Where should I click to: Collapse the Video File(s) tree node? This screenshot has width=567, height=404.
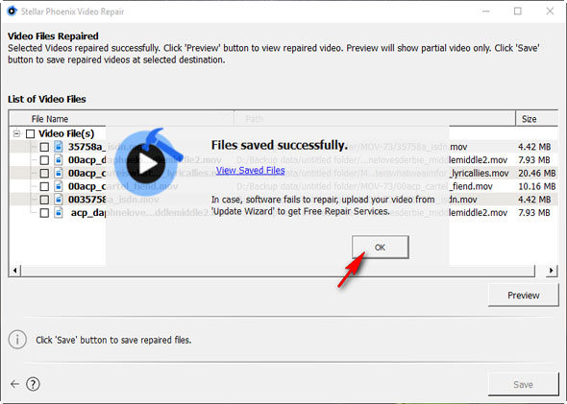click(16, 133)
